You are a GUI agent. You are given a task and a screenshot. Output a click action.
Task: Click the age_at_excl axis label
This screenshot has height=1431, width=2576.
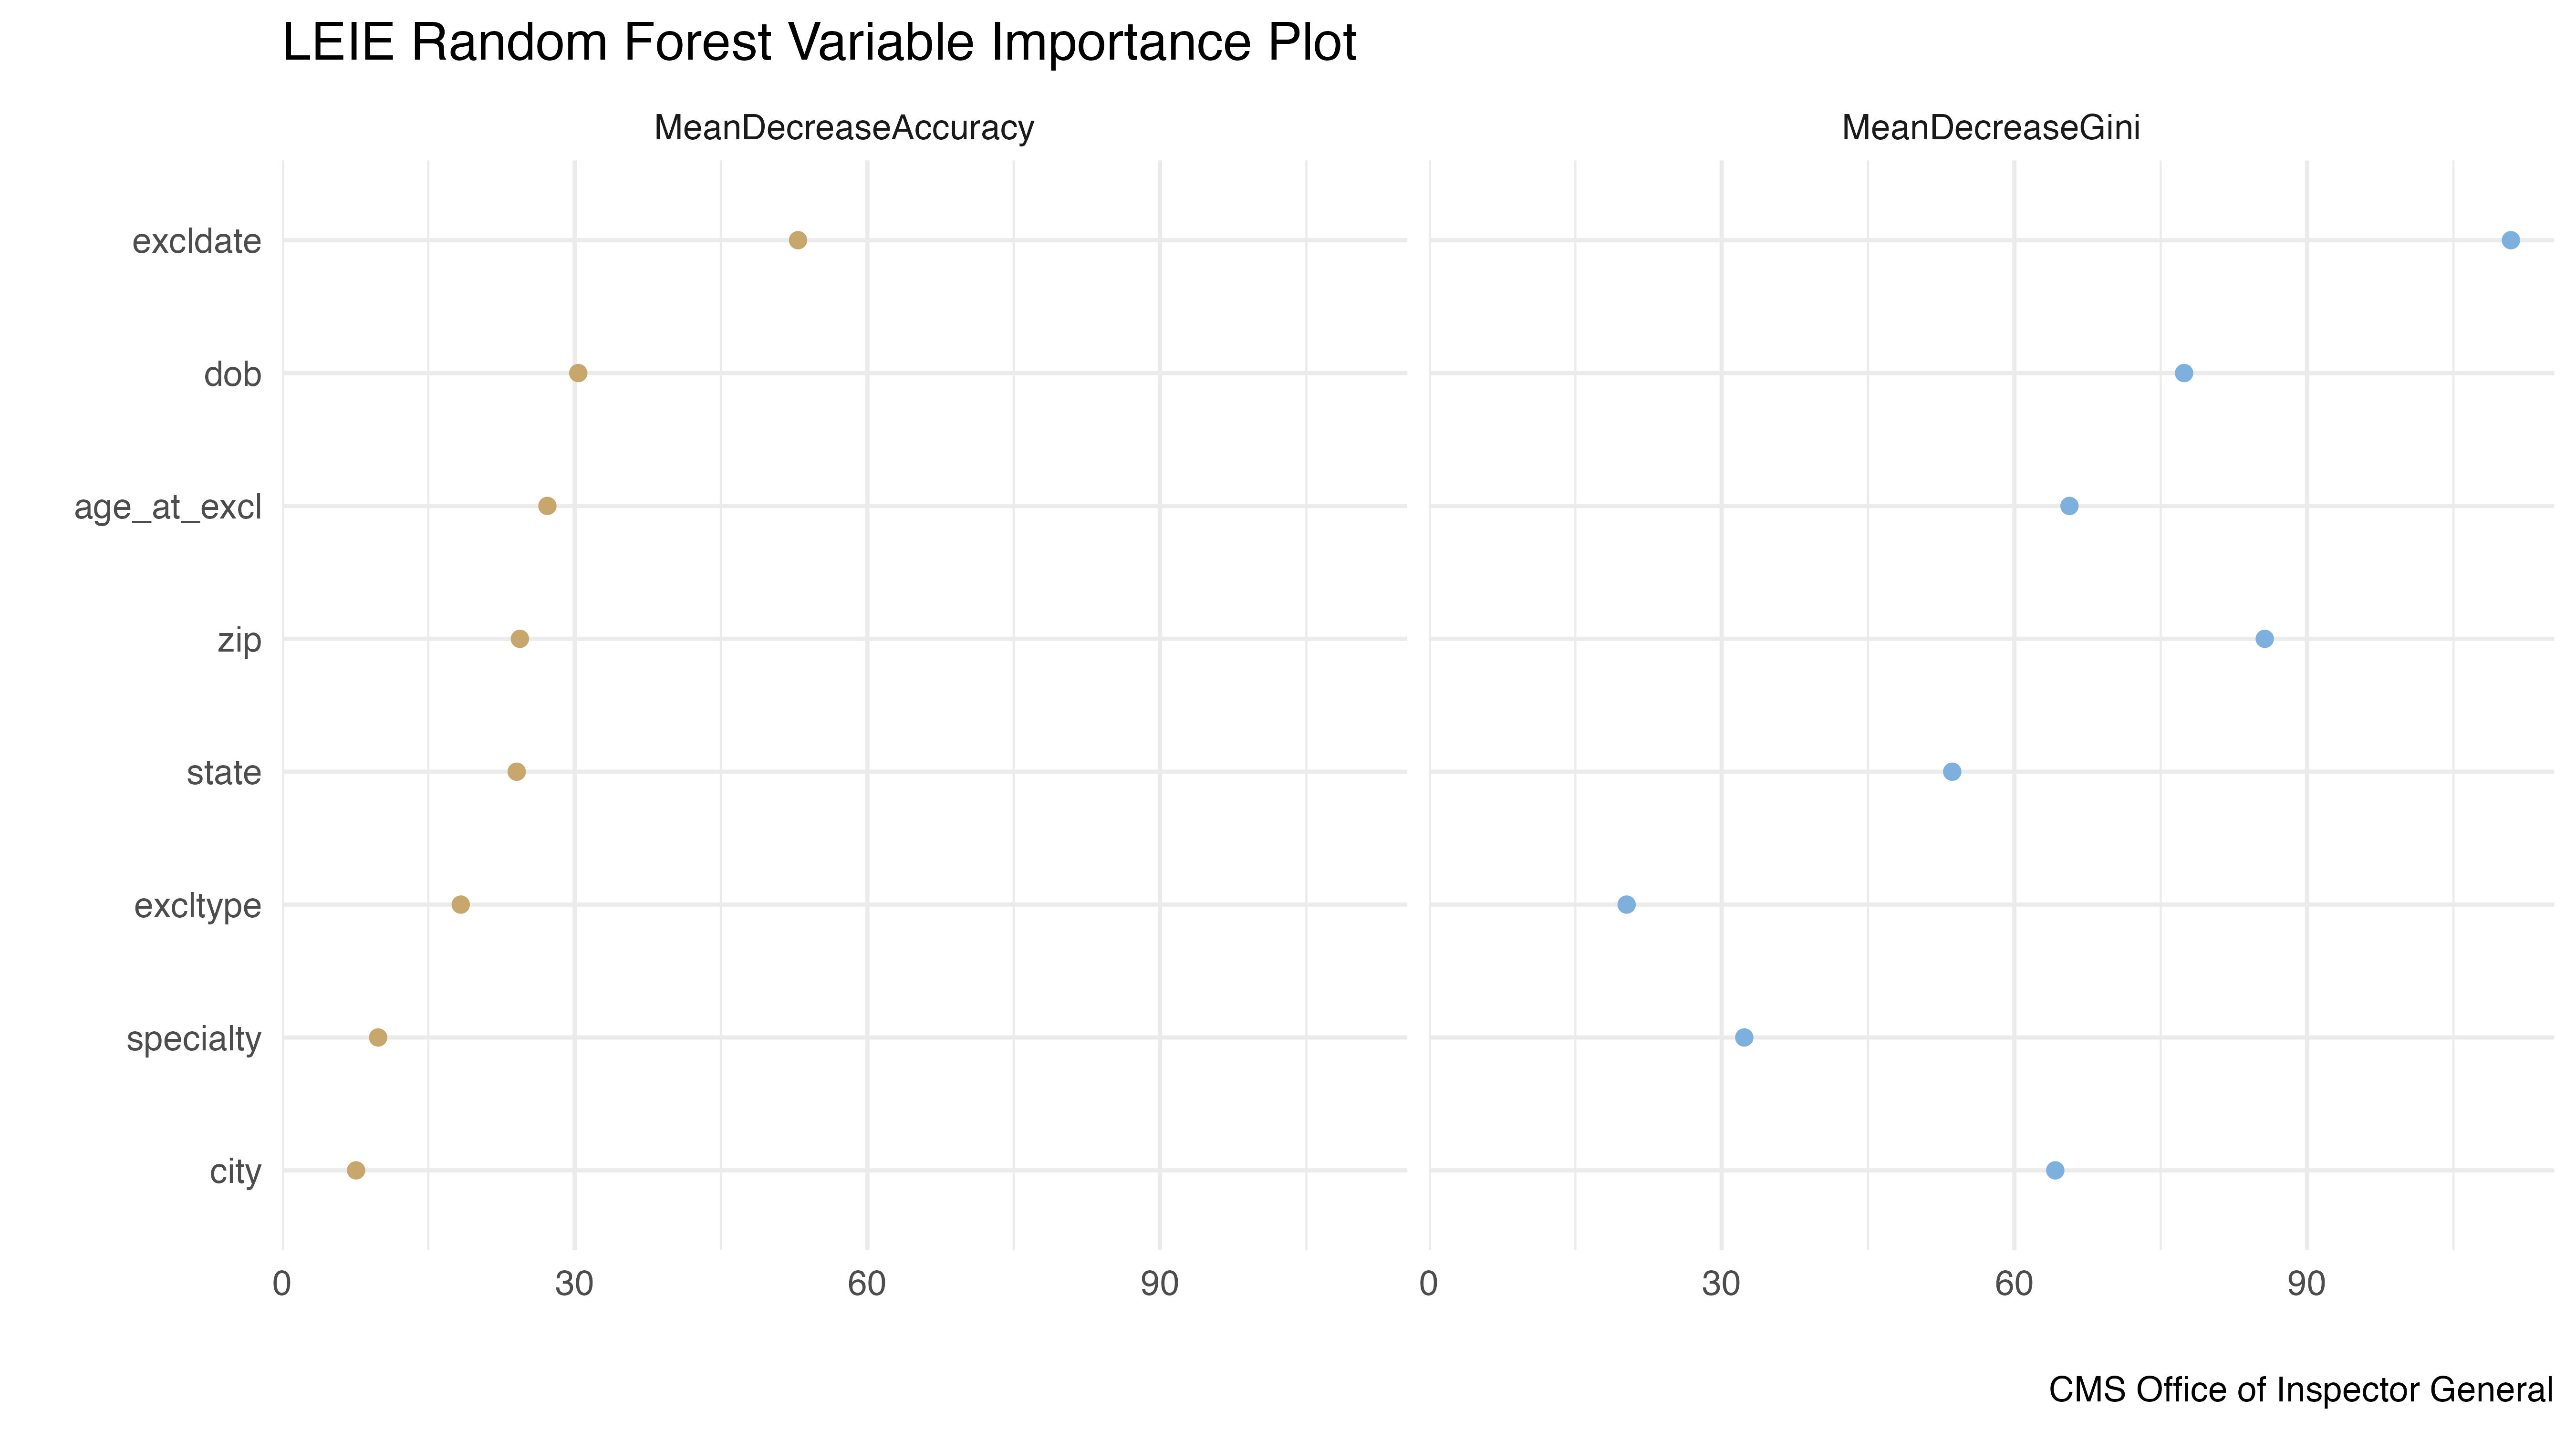(168, 508)
